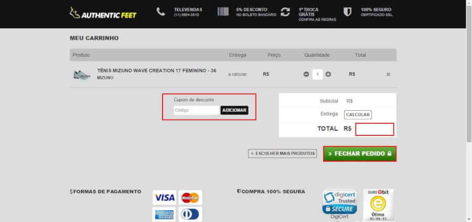Viewport: 472px width, 222px height.
Task: Click the MasterCard payment icon
Action: click(190, 198)
